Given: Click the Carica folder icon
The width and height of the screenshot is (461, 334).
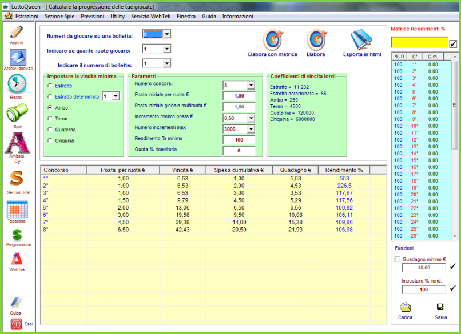Looking at the screenshot, I should (405, 307).
